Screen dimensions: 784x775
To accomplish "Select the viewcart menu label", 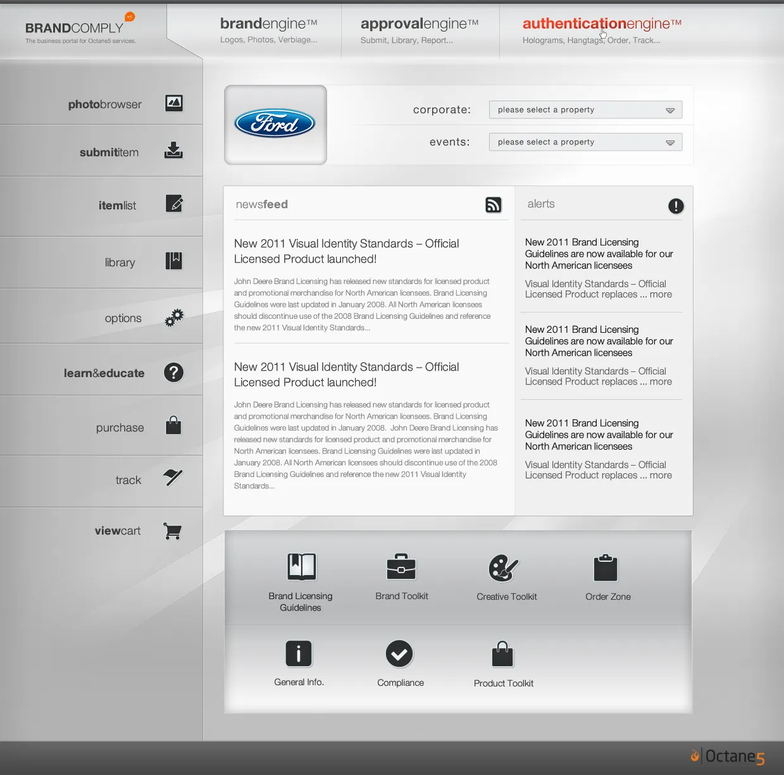I will (118, 531).
